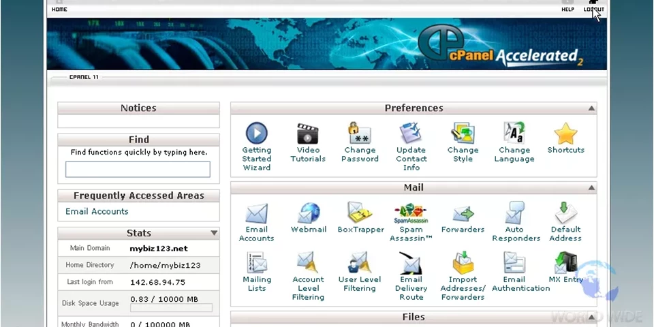The height and width of the screenshot is (327, 654).
Task: Open the Getting Started Wizard icon
Action: [x=257, y=134]
